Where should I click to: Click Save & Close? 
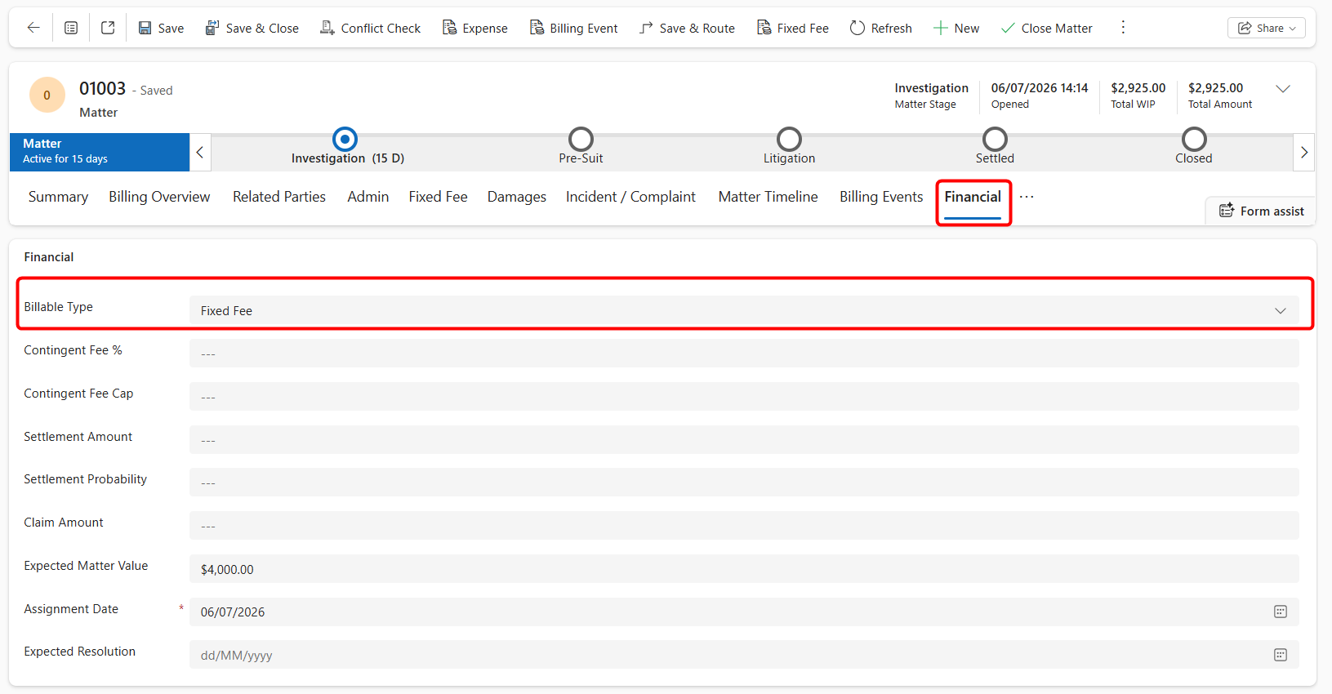[252, 28]
